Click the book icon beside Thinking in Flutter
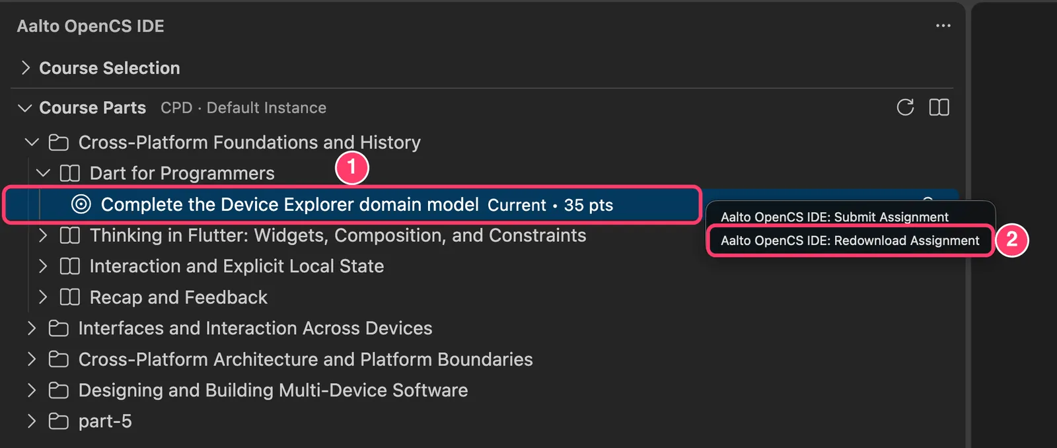The width and height of the screenshot is (1057, 448). 70,235
